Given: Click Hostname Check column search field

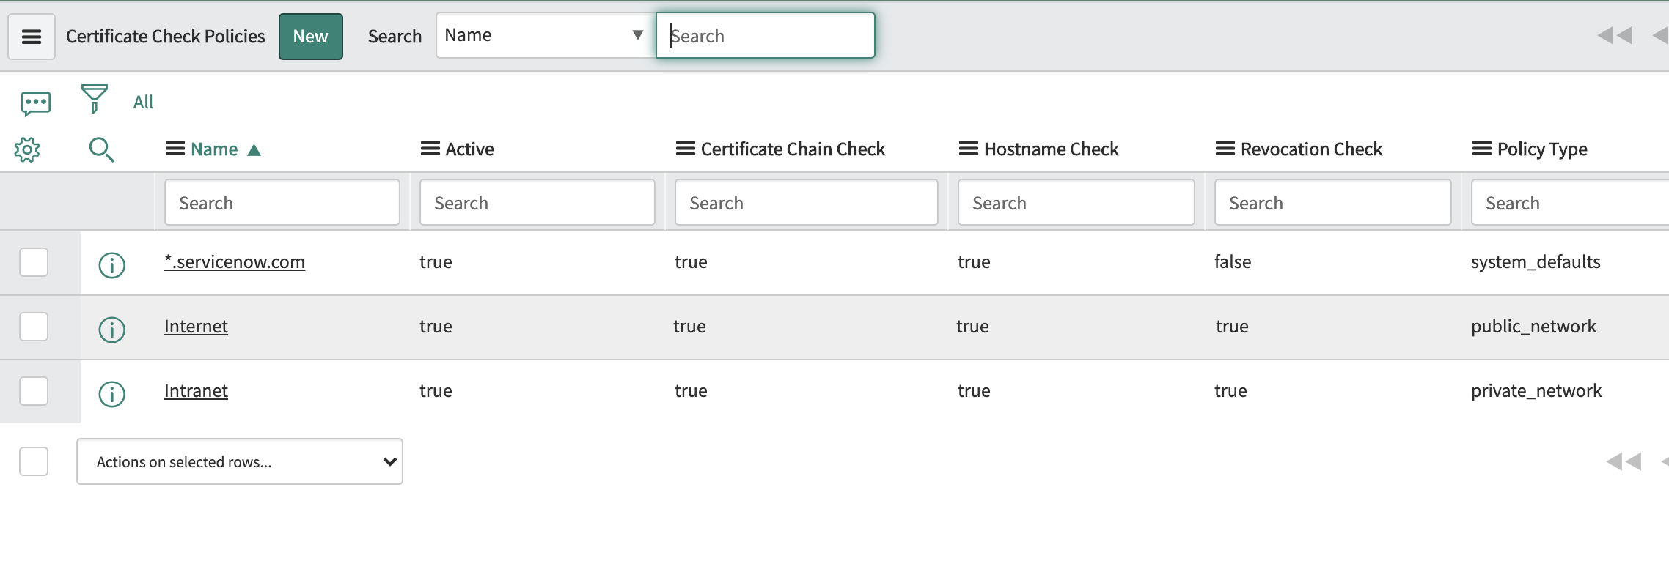Looking at the screenshot, I should click(x=1076, y=202).
